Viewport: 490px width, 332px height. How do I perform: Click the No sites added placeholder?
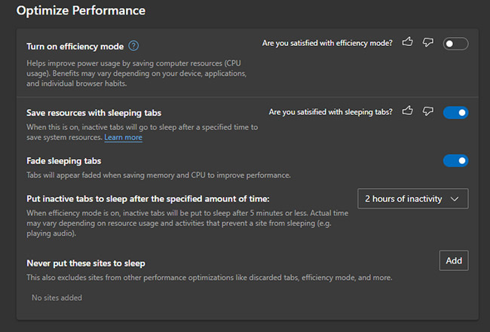pos(57,297)
